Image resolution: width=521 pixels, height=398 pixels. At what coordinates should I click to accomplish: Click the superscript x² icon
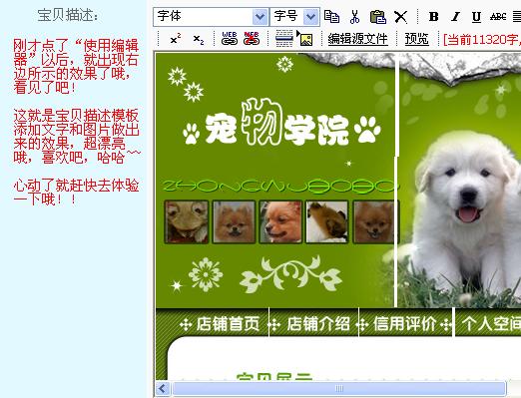tap(176, 39)
